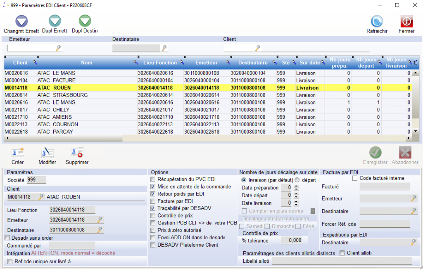The image size is (423, 269).
Task: Delete record using Supprimer icon
Action: point(77,153)
